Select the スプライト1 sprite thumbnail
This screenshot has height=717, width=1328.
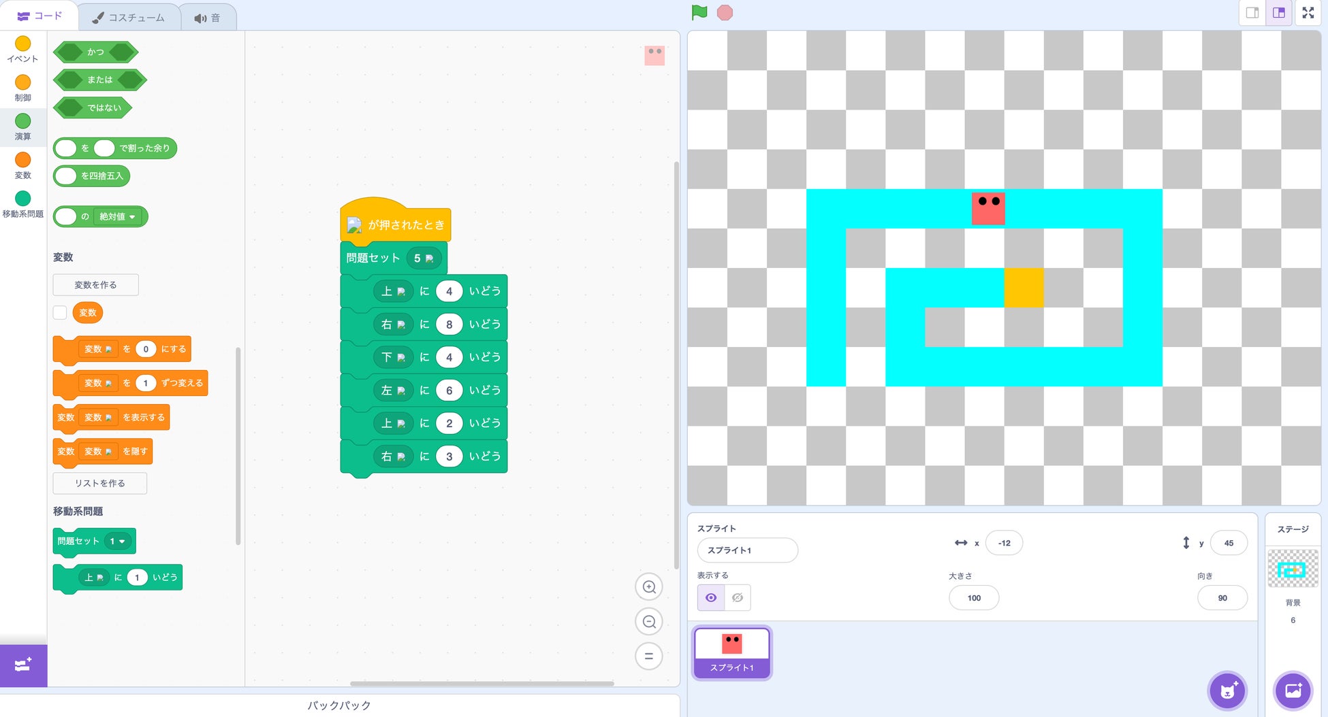pyautogui.click(x=732, y=653)
